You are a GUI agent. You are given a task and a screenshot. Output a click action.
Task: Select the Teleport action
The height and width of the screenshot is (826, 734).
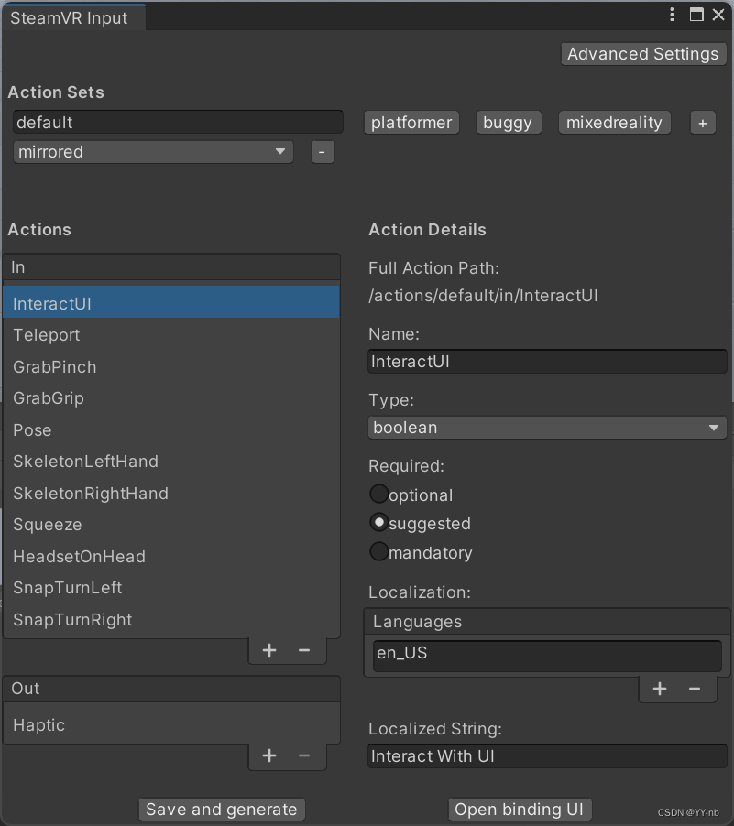tap(170, 335)
